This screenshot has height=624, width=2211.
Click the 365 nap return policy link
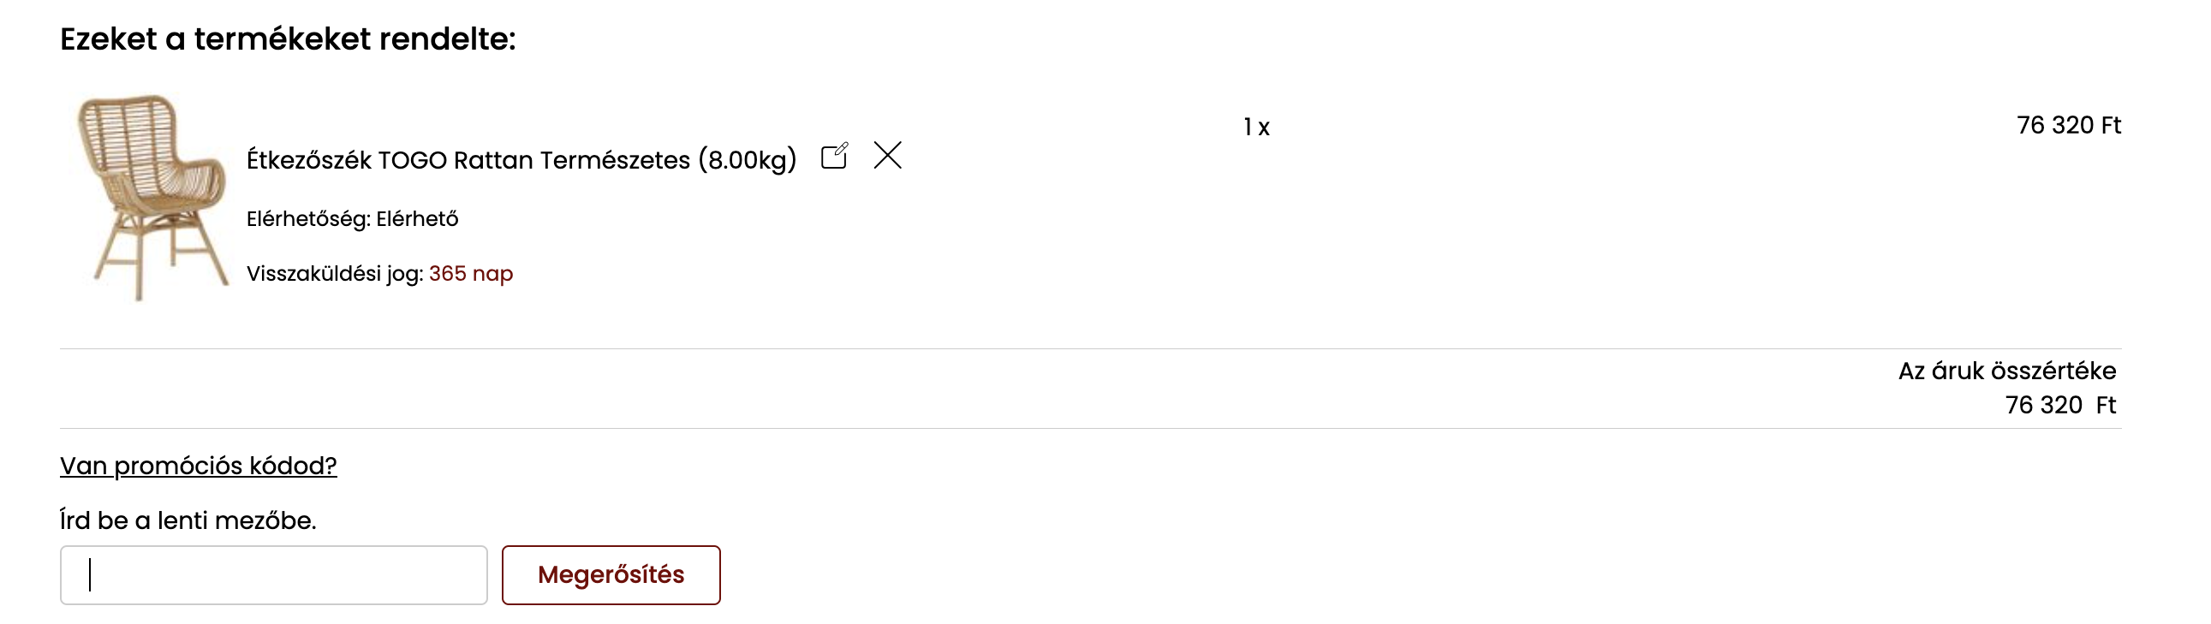point(470,274)
